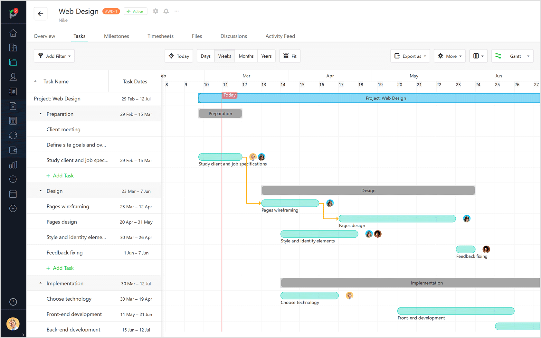Click the time tracking clock icon
Image resolution: width=541 pixels, height=338 pixels.
13,179
